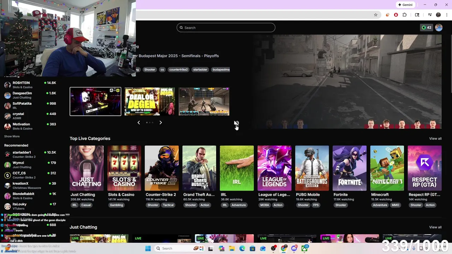Open the Gemini button in Chrome
This screenshot has height=254, width=452.
tap(405, 5)
